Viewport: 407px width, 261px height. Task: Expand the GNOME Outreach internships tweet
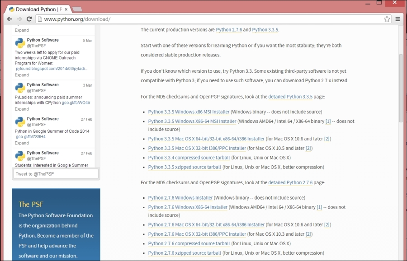[22, 75]
